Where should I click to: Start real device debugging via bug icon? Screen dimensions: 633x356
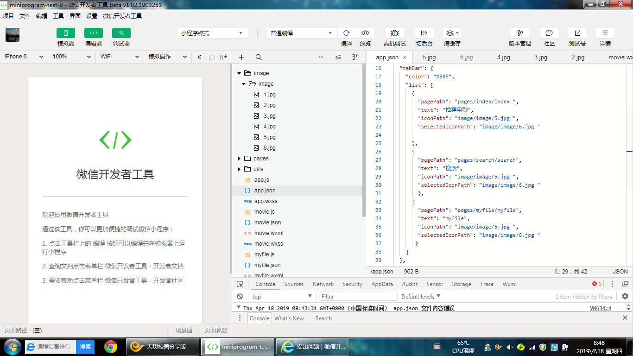(394, 33)
